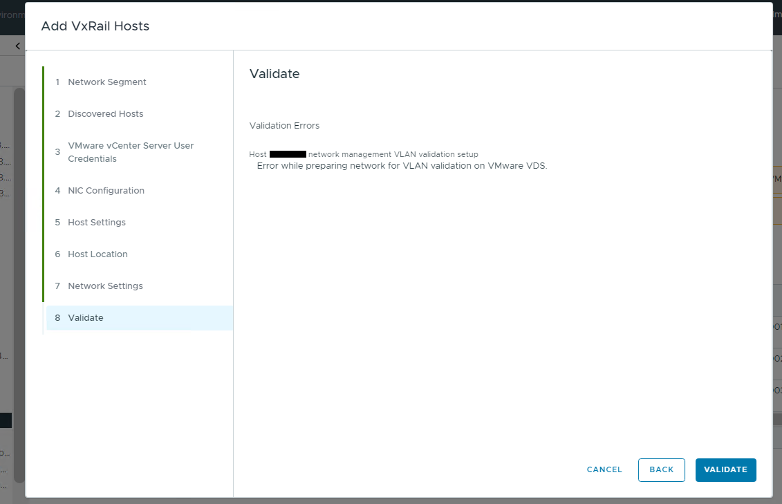This screenshot has width=782, height=504.
Task: Open step 3 VMware vCenter Server User Credentials
Action: pyautogui.click(x=131, y=151)
